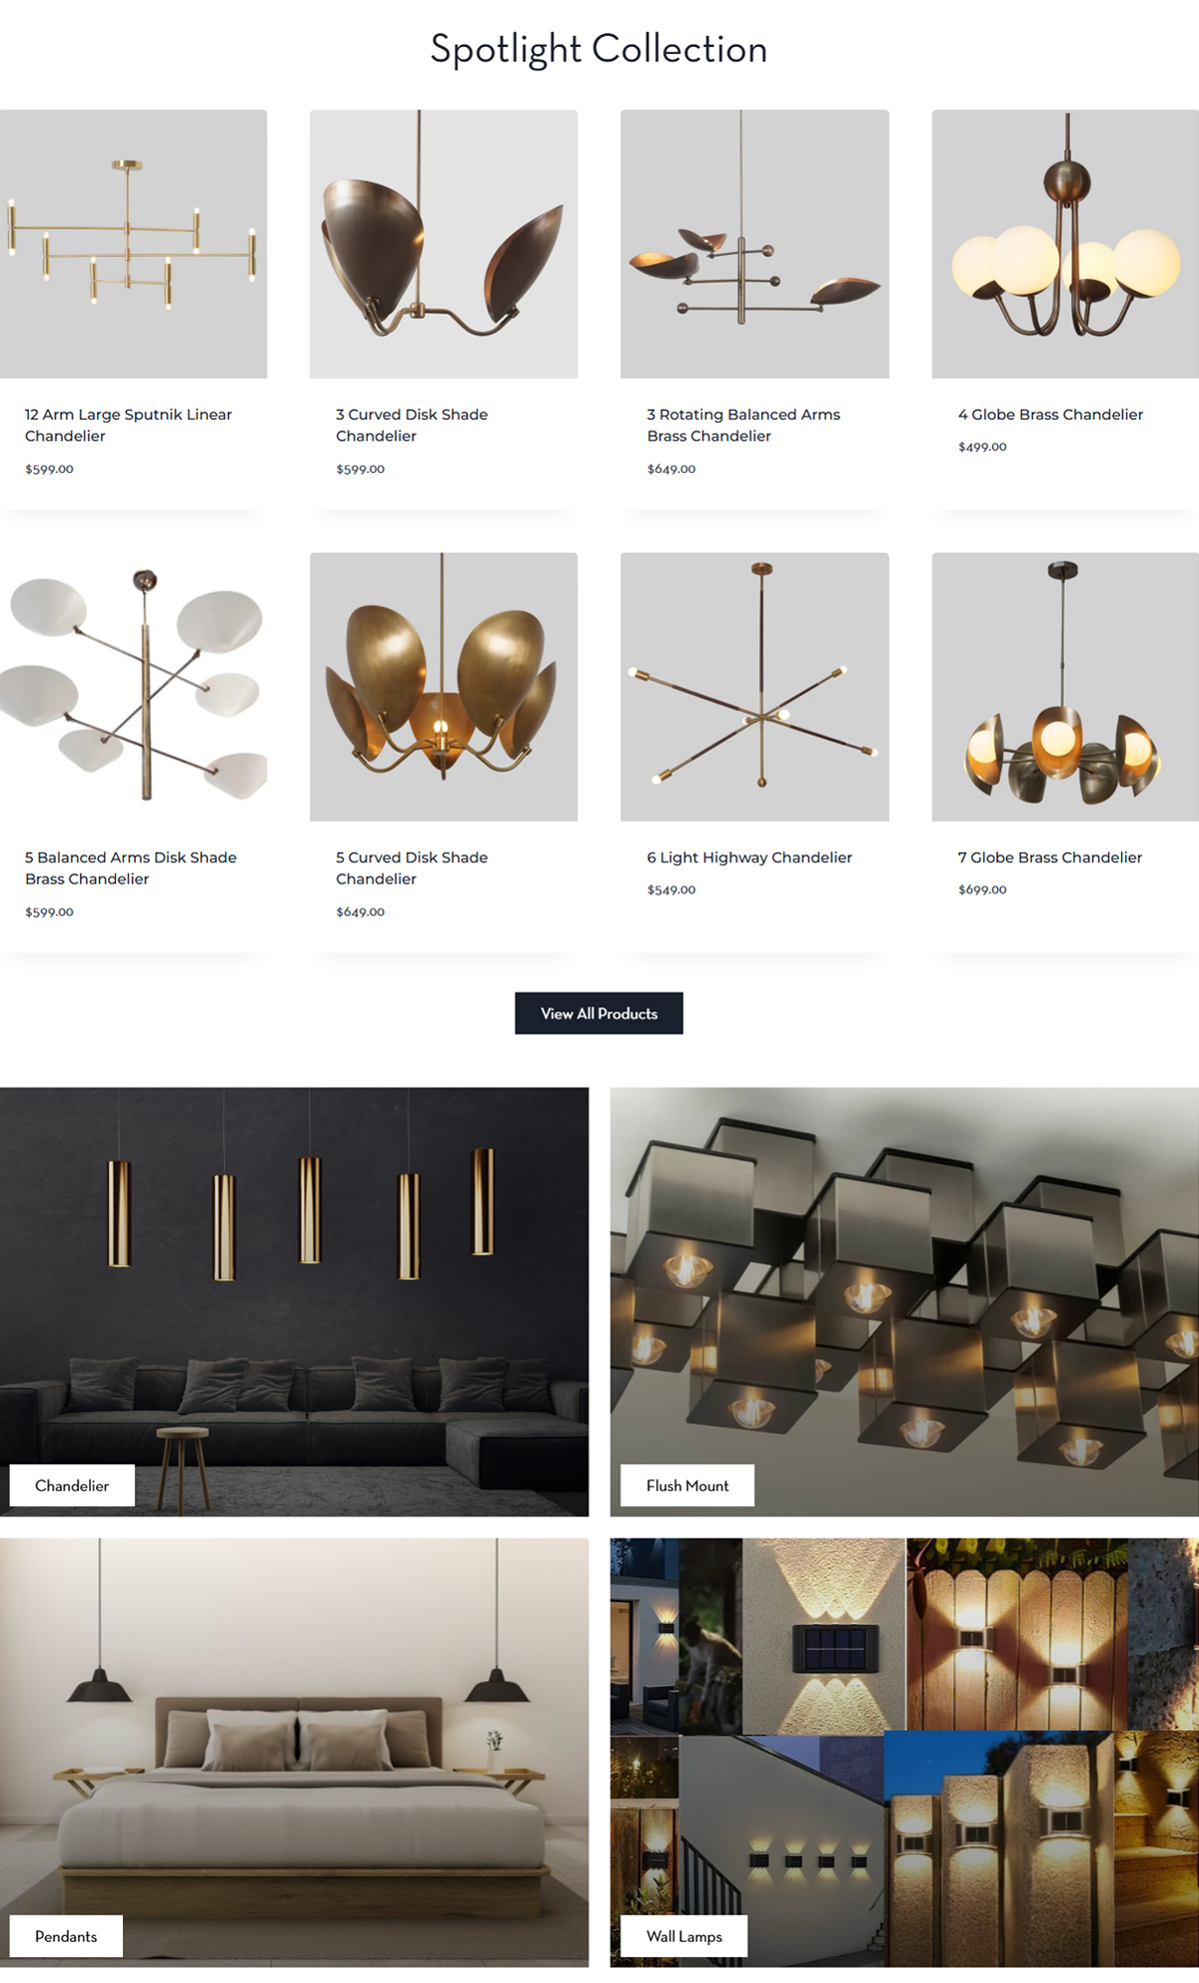Image resolution: width=1199 pixels, height=1983 pixels.
Task: Open the 6 Light Highway Chandelier image
Action: [754, 687]
